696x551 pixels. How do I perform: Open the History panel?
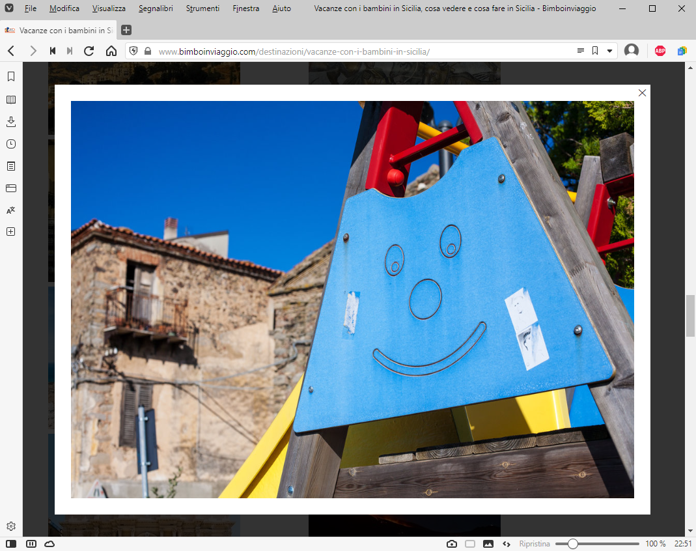click(x=11, y=144)
